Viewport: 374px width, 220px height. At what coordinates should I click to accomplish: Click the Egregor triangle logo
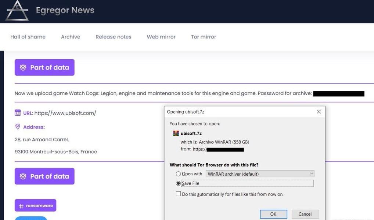(17, 11)
